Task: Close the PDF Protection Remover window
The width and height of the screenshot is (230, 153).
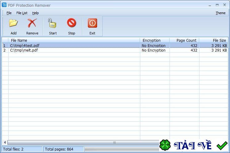Action: coord(224,5)
